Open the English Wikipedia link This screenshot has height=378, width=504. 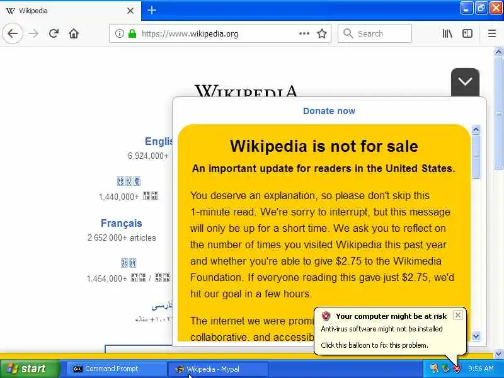click(159, 141)
